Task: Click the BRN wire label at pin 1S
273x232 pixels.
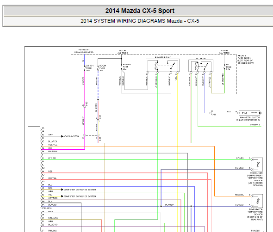Action: (x=50, y=188)
